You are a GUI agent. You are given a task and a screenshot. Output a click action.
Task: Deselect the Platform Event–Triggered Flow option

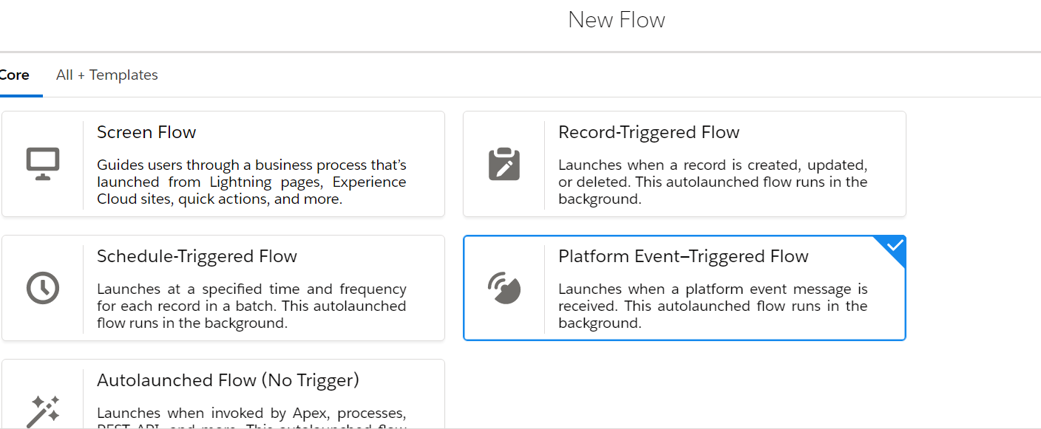click(x=684, y=288)
